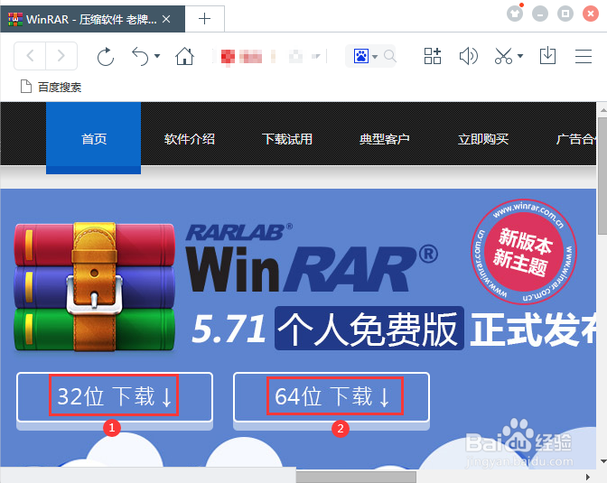Expand the scissors tool dropdown arrow
The height and width of the screenshot is (483, 607).
pos(520,56)
